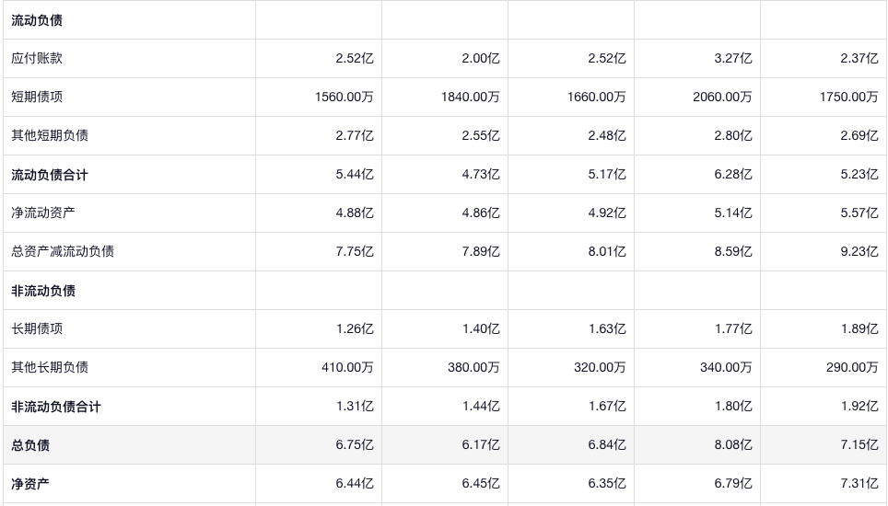Screen dimensions: 888x506
Task: Click the 其他短期负债 row label
Action: point(50,135)
